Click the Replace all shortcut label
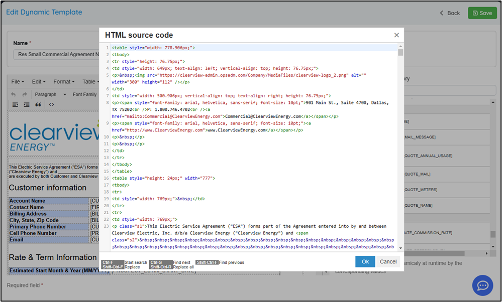The height and width of the screenshot is (302, 502). point(183,267)
